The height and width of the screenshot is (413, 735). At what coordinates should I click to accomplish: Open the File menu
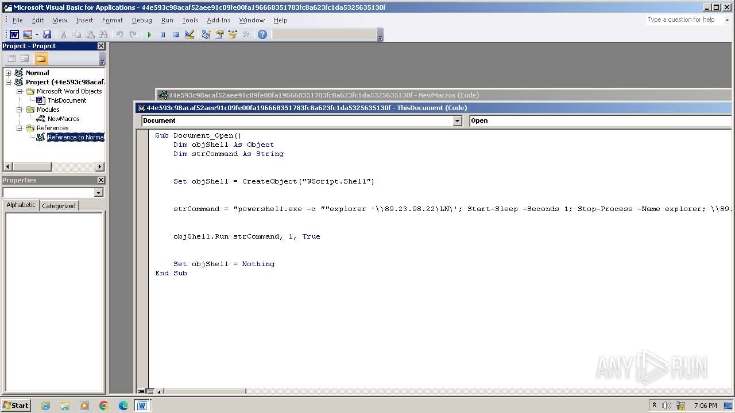click(x=18, y=20)
